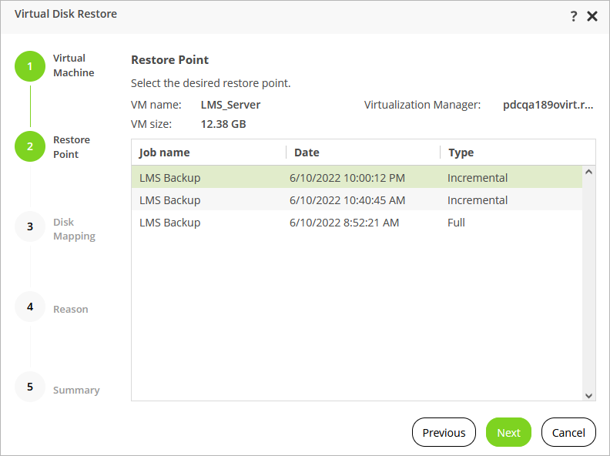This screenshot has height=456, width=610.
Task: Cancel the restore wizard
Action: click(568, 432)
